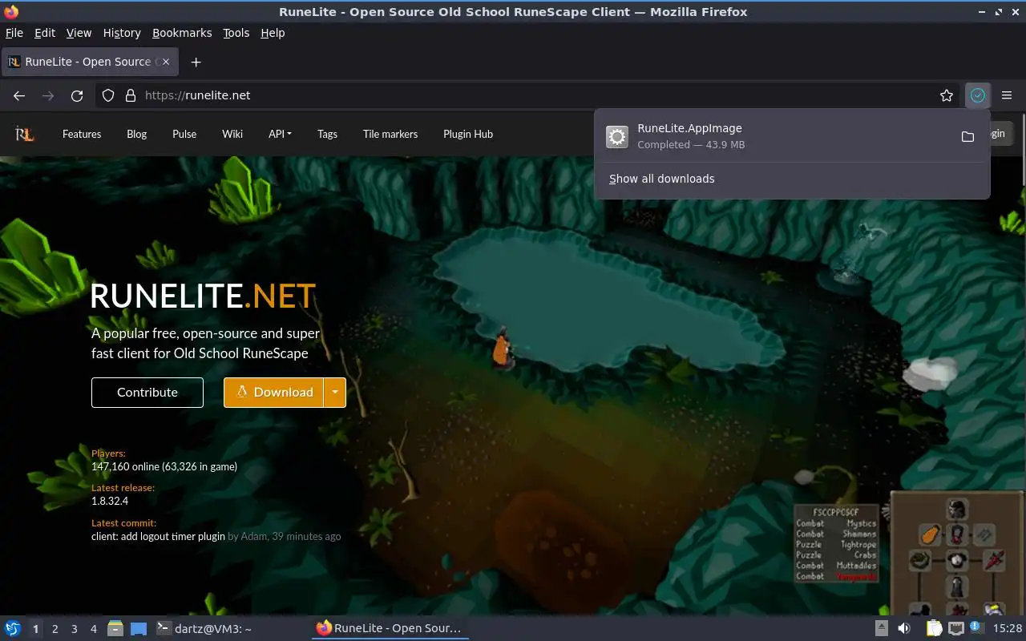Image resolution: width=1026 pixels, height=641 pixels.
Task: Open the Bookmarks menu
Action: [x=182, y=33]
